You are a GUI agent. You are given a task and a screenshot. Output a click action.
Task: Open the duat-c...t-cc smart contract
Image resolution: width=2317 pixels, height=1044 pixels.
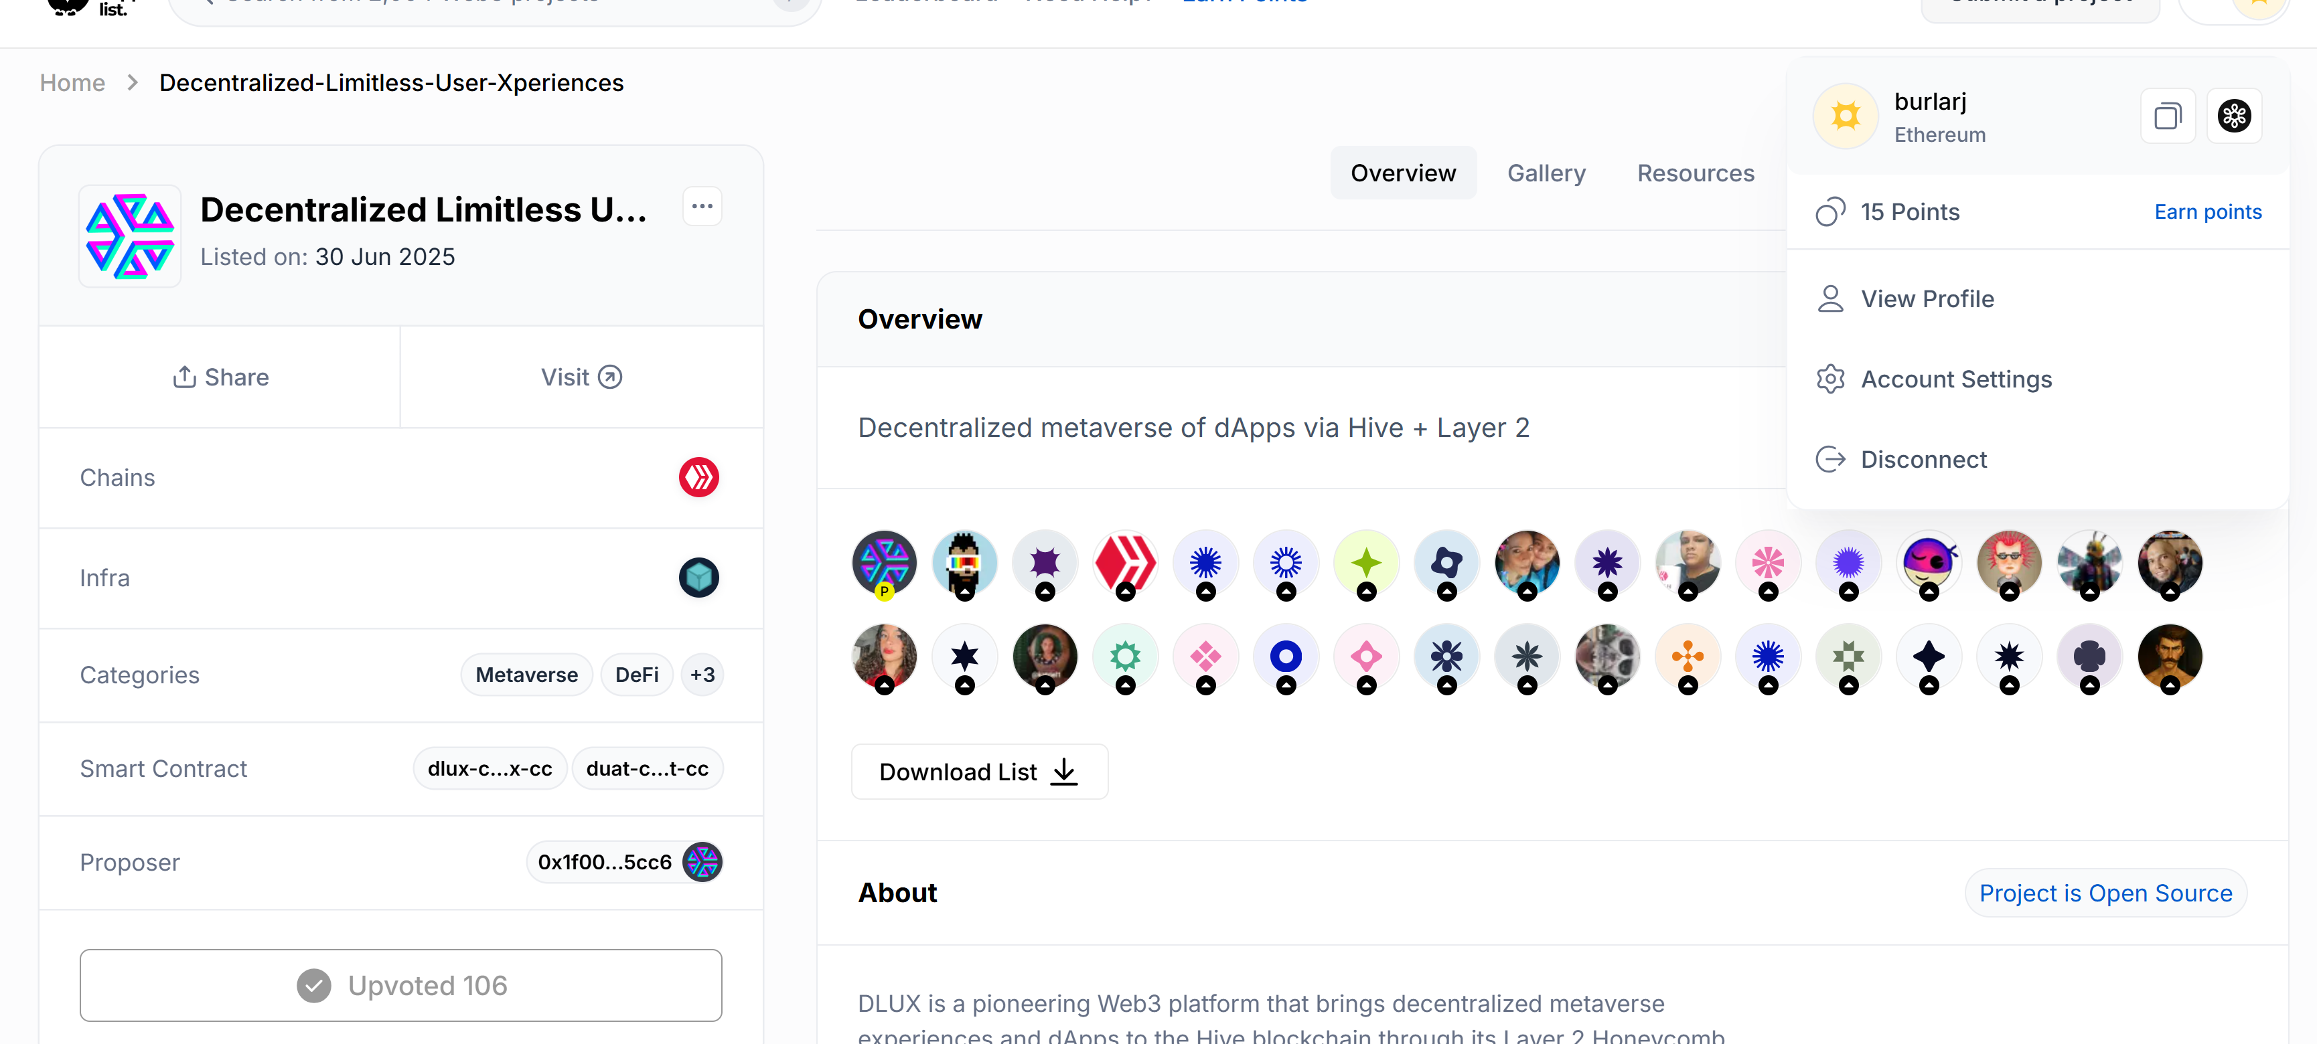[x=647, y=769]
